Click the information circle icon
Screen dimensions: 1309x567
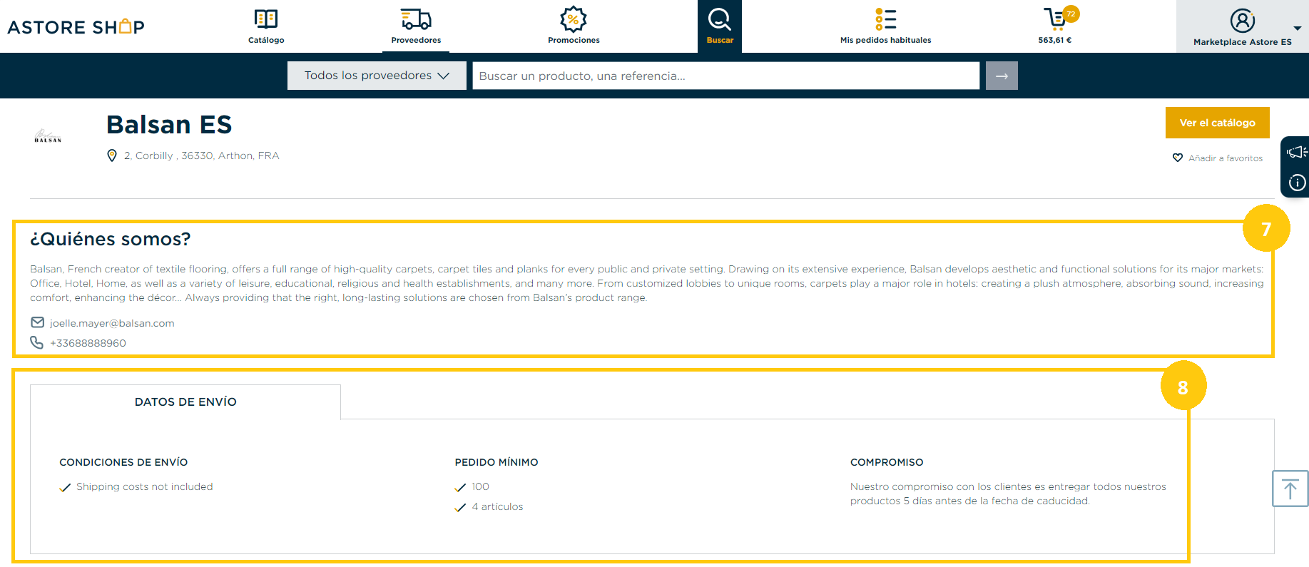coord(1297,183)
